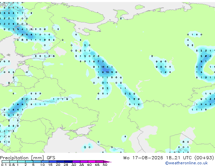Click the '0.5' legend label

[x=12, y=165]
